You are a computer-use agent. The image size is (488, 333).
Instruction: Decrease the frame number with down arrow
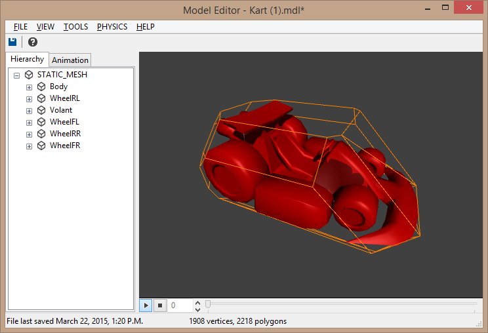pyautogui.click(x=197, y=309)
